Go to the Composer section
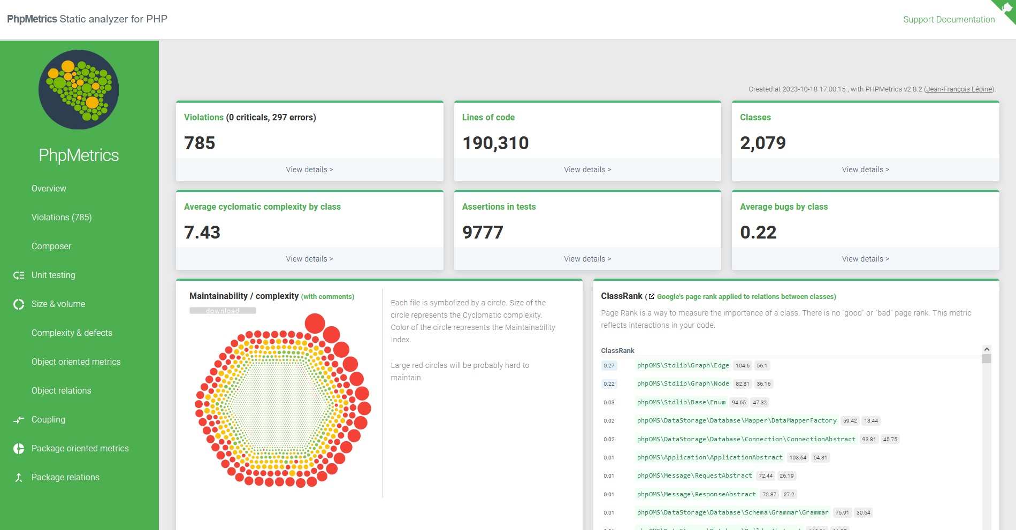The width and height of the screenshot is (1016, 530). [51, 246]
